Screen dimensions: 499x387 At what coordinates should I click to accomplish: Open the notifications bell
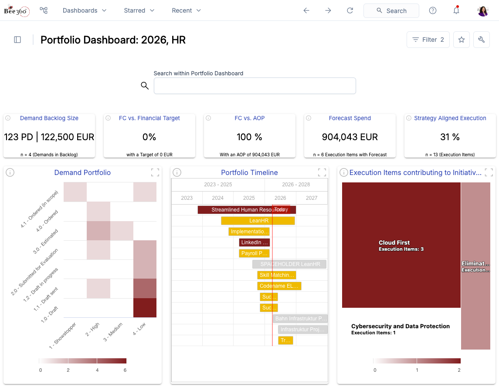[456, 10]
